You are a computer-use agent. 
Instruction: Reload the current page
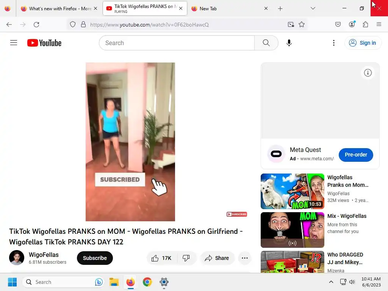[36, 25]
